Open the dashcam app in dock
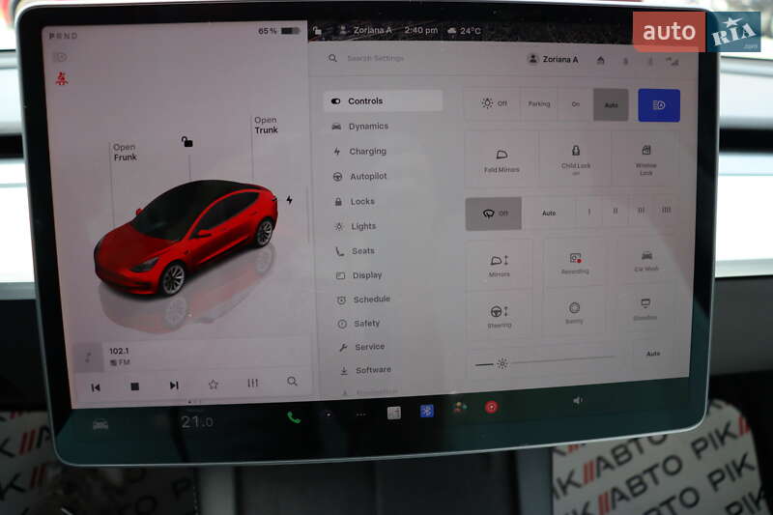The height and width of the screenshot is (515, 773). click(x=329, y=415)
